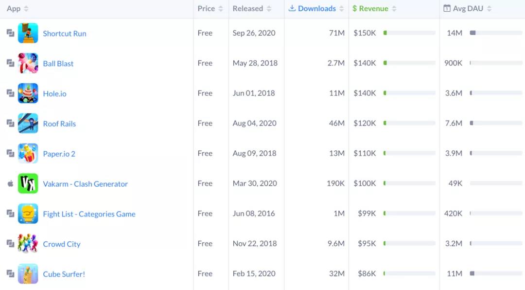Click Shortcut Run's $150K revenue bar

click(409, 33)
